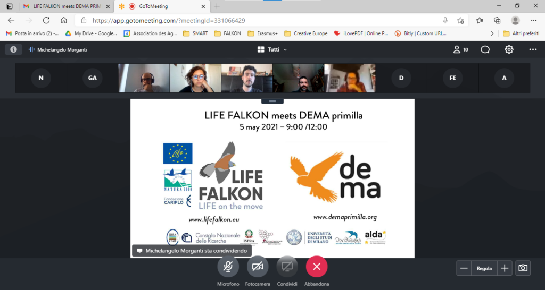Open GoToMeeting settings gear
The height and width of the screenshot is (290, 545).
509,49
